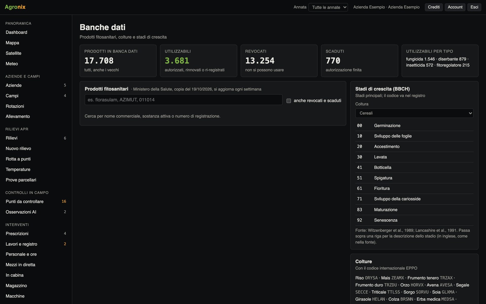Open the Agronix logo home link
This screenshot has width=486, height=304.
[15, 7]
